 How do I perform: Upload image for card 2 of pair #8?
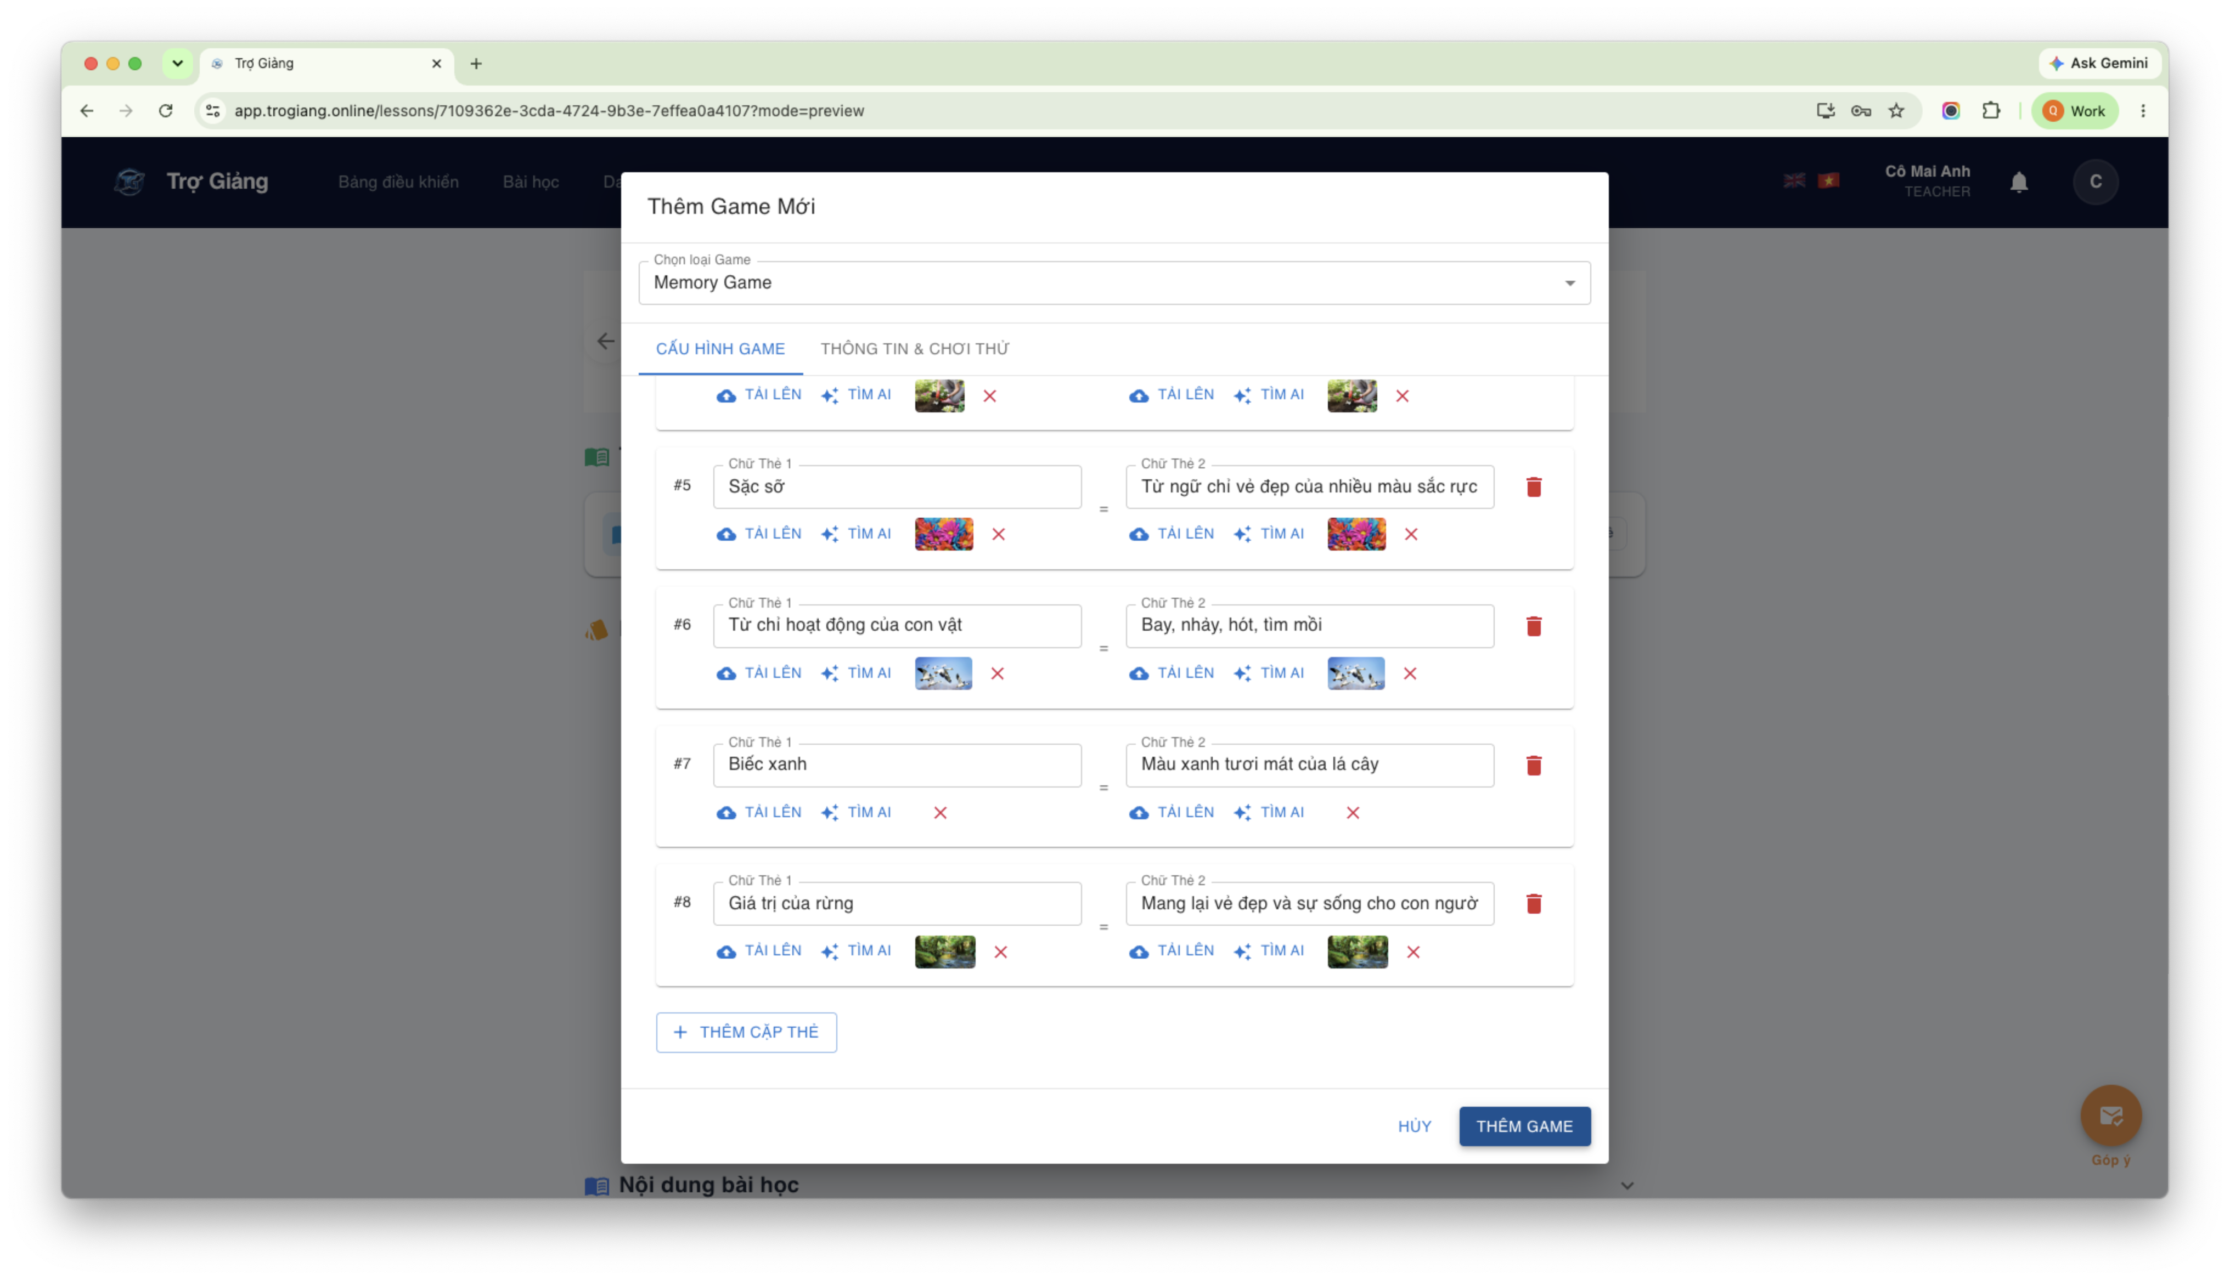(1172, 950)
